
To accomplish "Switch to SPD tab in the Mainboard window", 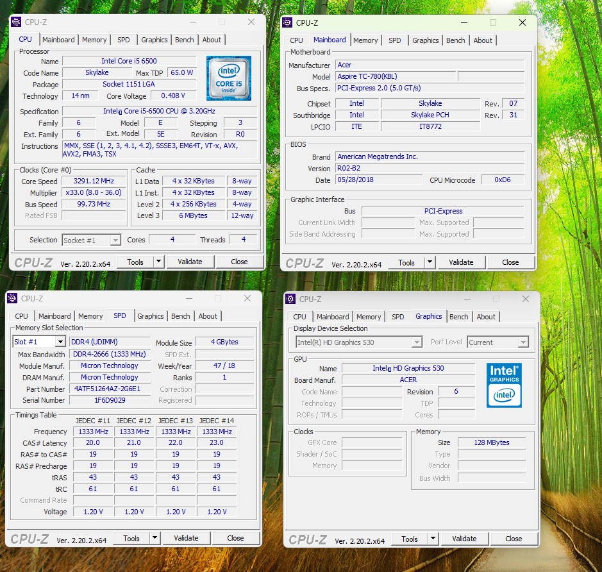I will point(395,40).
